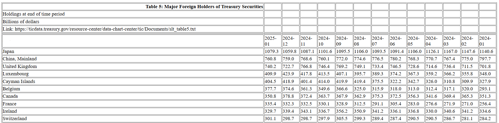Image resolution: width=499 pixels, height=123 pixels.
Task: Click the Table 5 title heading
Action: coord(204,7)
